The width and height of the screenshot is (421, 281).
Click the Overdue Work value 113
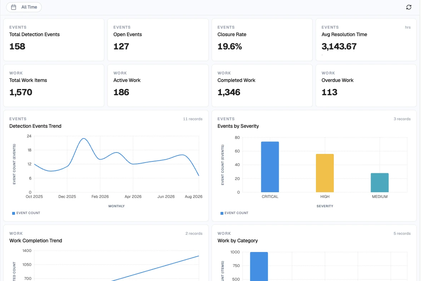(x=330, y=92)
